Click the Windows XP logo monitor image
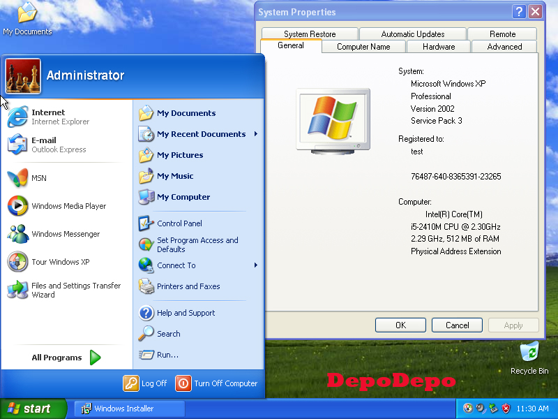Viewport: 558px width, 419px height. click(333, 122)
